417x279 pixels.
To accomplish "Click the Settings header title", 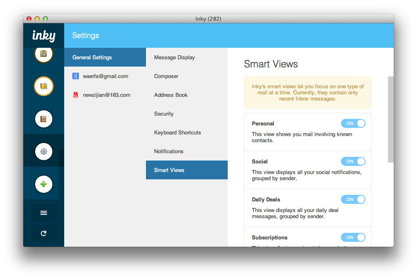I will 85,36.
